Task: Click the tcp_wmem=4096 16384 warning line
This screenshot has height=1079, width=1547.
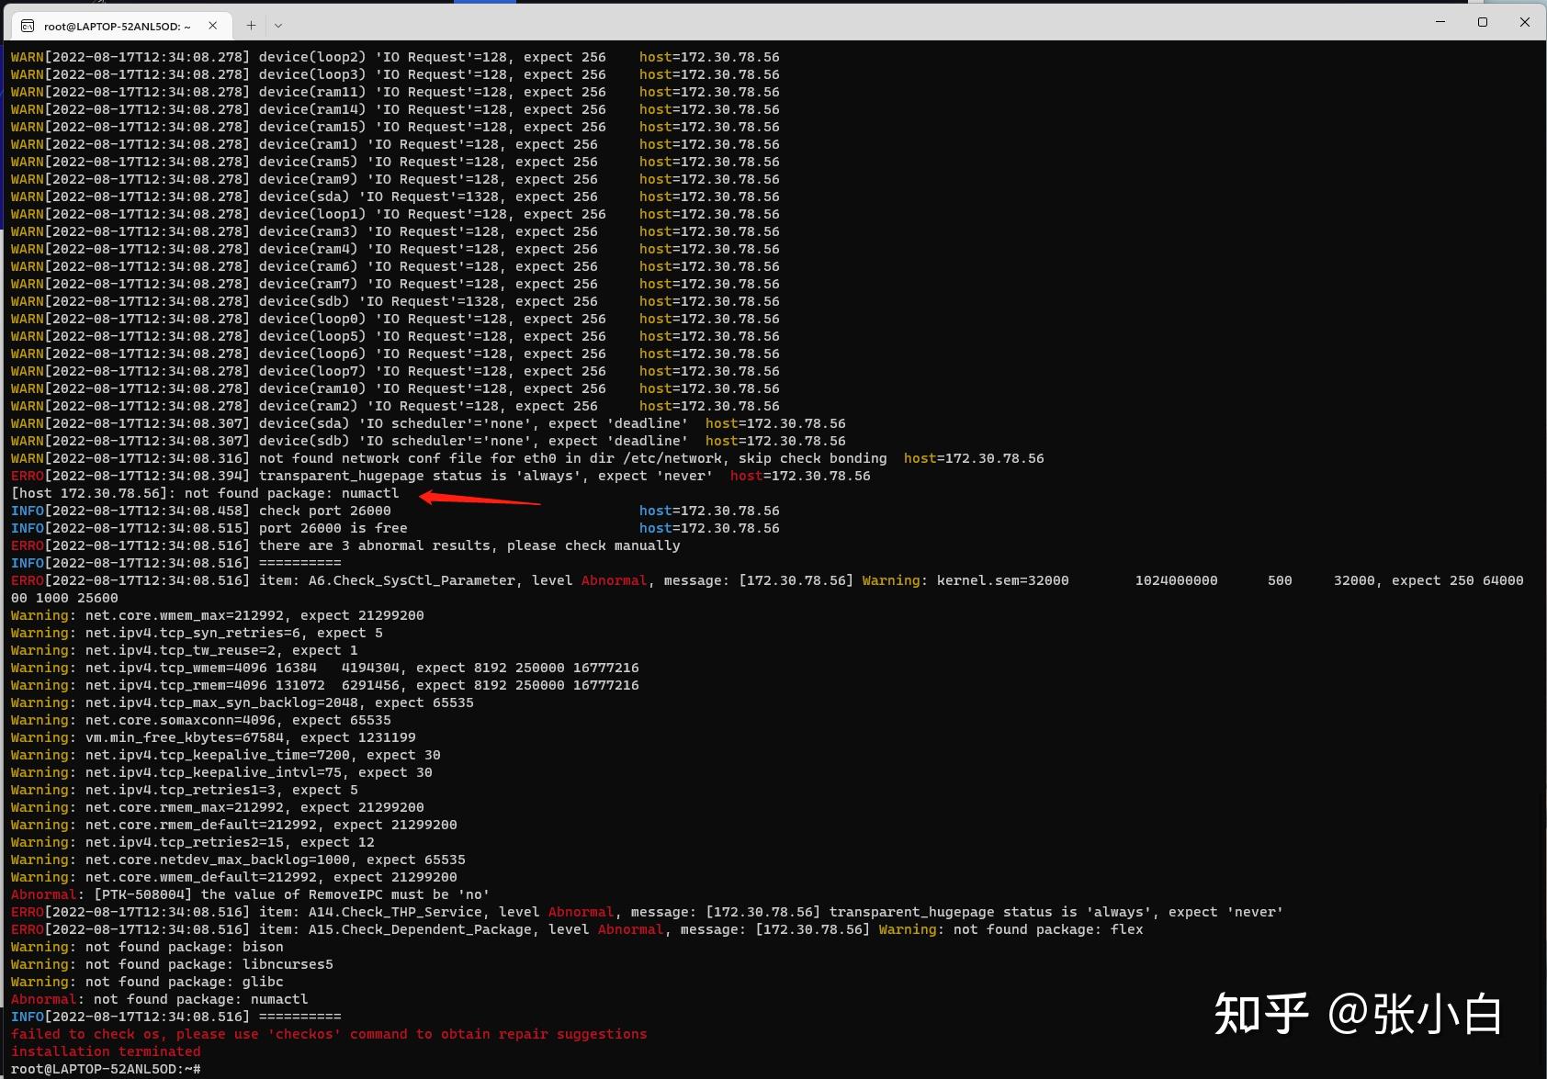Action: [x=325, y=668]
